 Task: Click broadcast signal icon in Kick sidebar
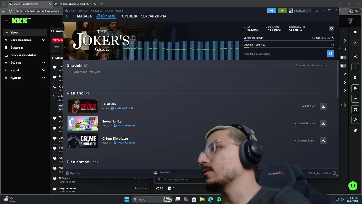pos(355,99)
